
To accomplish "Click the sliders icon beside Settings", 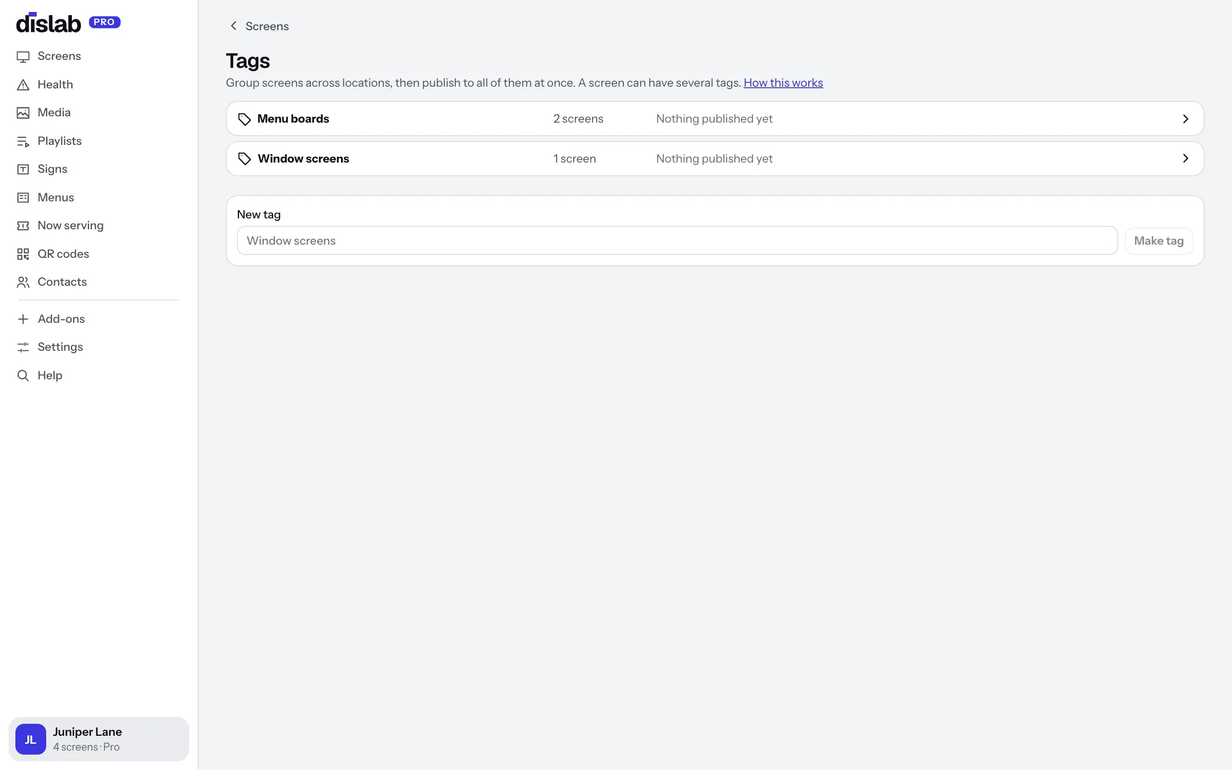I will tap(23, 347).
